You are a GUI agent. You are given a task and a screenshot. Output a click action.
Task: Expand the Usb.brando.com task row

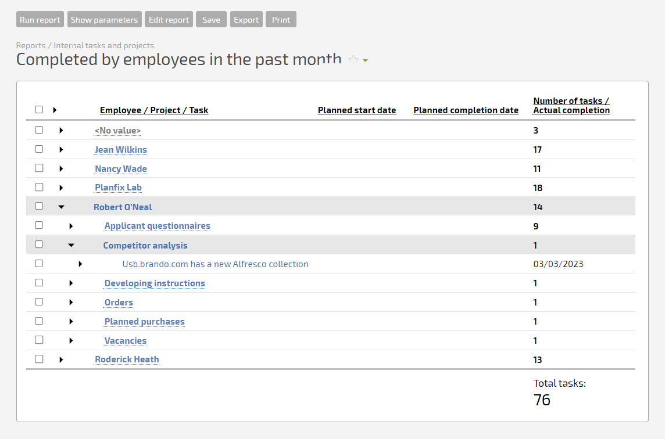(80, 264)
